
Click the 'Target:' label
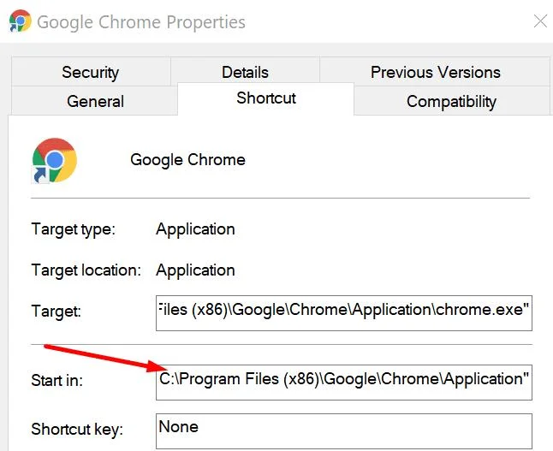[x=56, y=312]
